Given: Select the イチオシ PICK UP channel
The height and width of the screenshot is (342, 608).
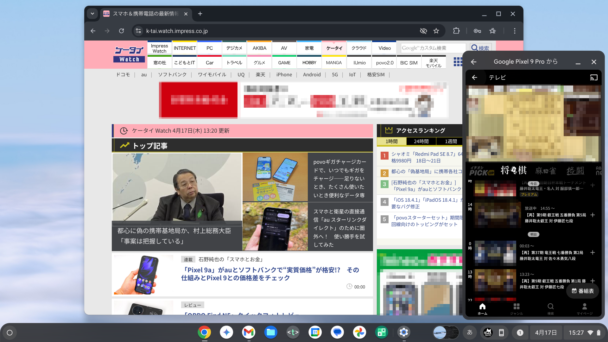Looking at the screenshot, I should [x=482, y=171].
